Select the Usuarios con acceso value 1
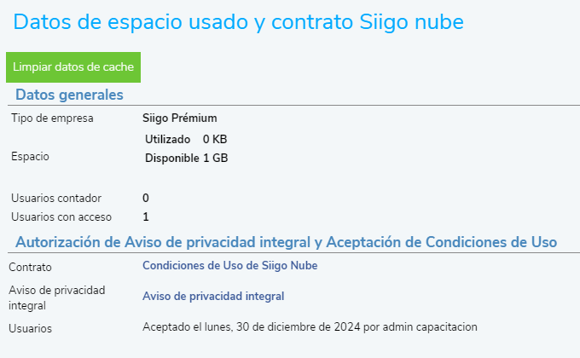Screen dimensions: 580x358 [146, 217]
